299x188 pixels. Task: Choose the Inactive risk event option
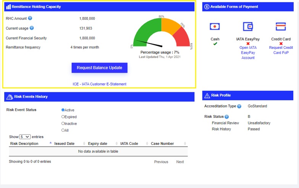[x=63, y=124]
